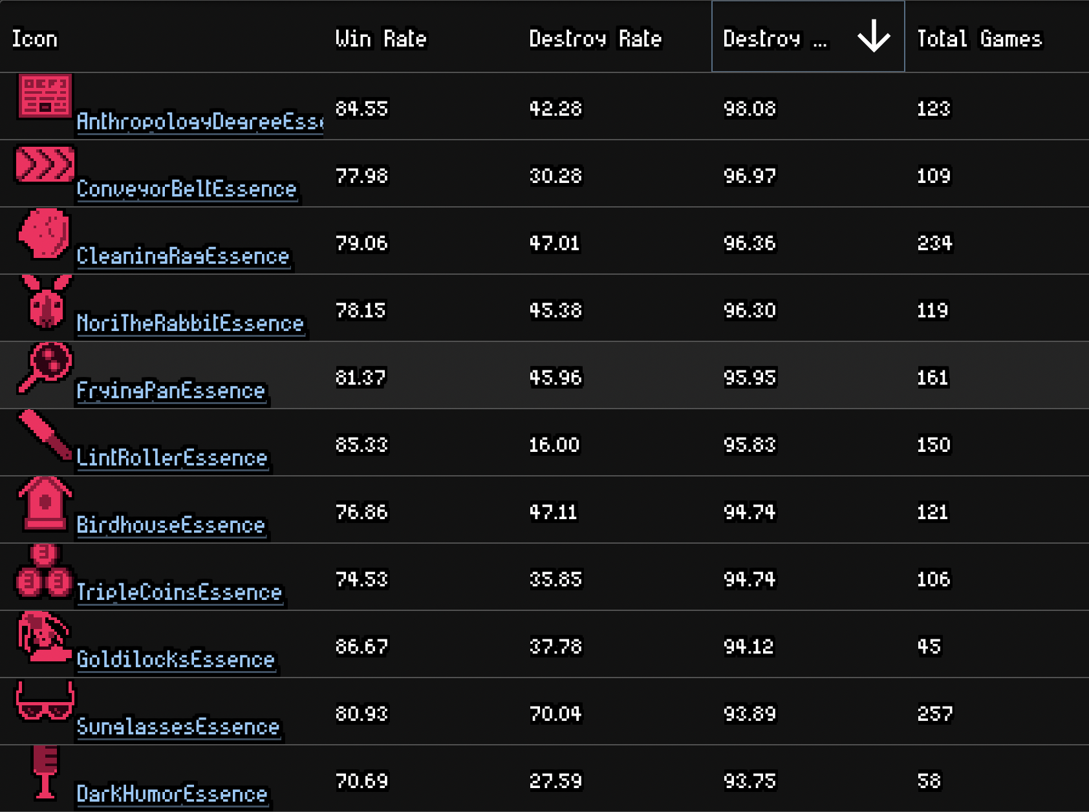Screen dimensions: 1089x812
Task: Open SunglassesEssence link
Action: tap(178, 727)
